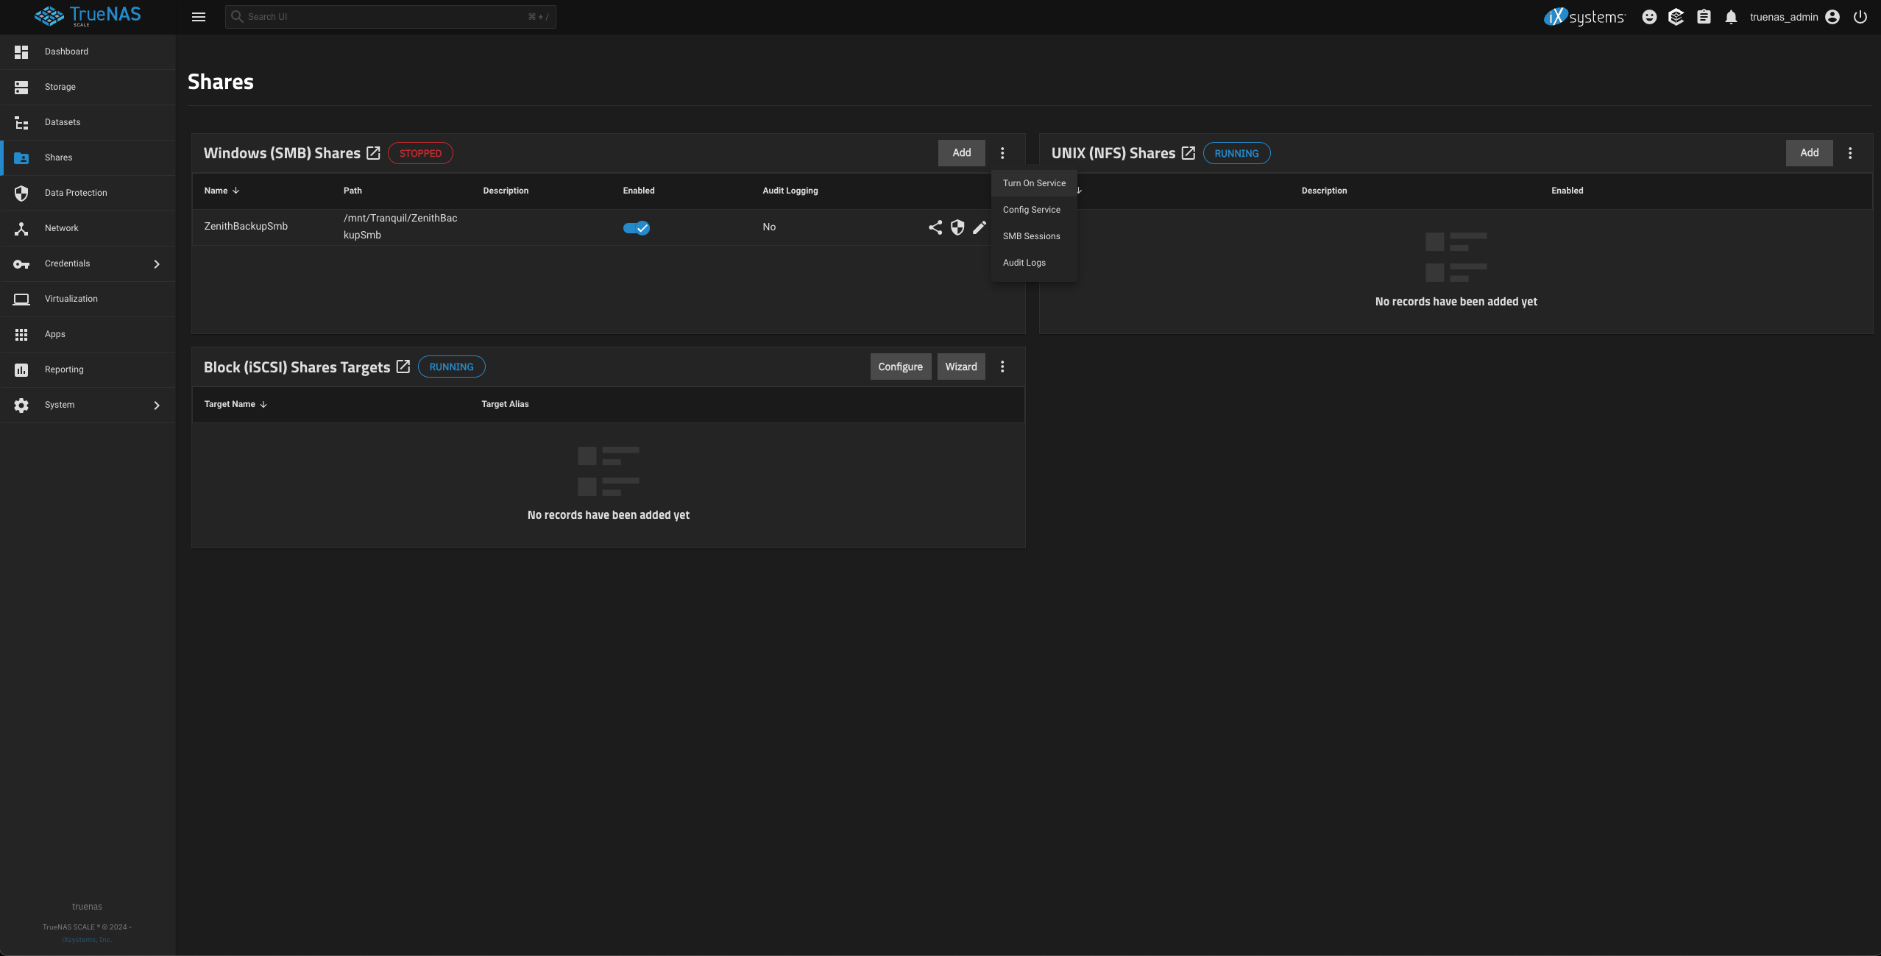Expand the System sidebar submenu
Viewport: 1881px width, 956px height.
[x=156, y=405]
